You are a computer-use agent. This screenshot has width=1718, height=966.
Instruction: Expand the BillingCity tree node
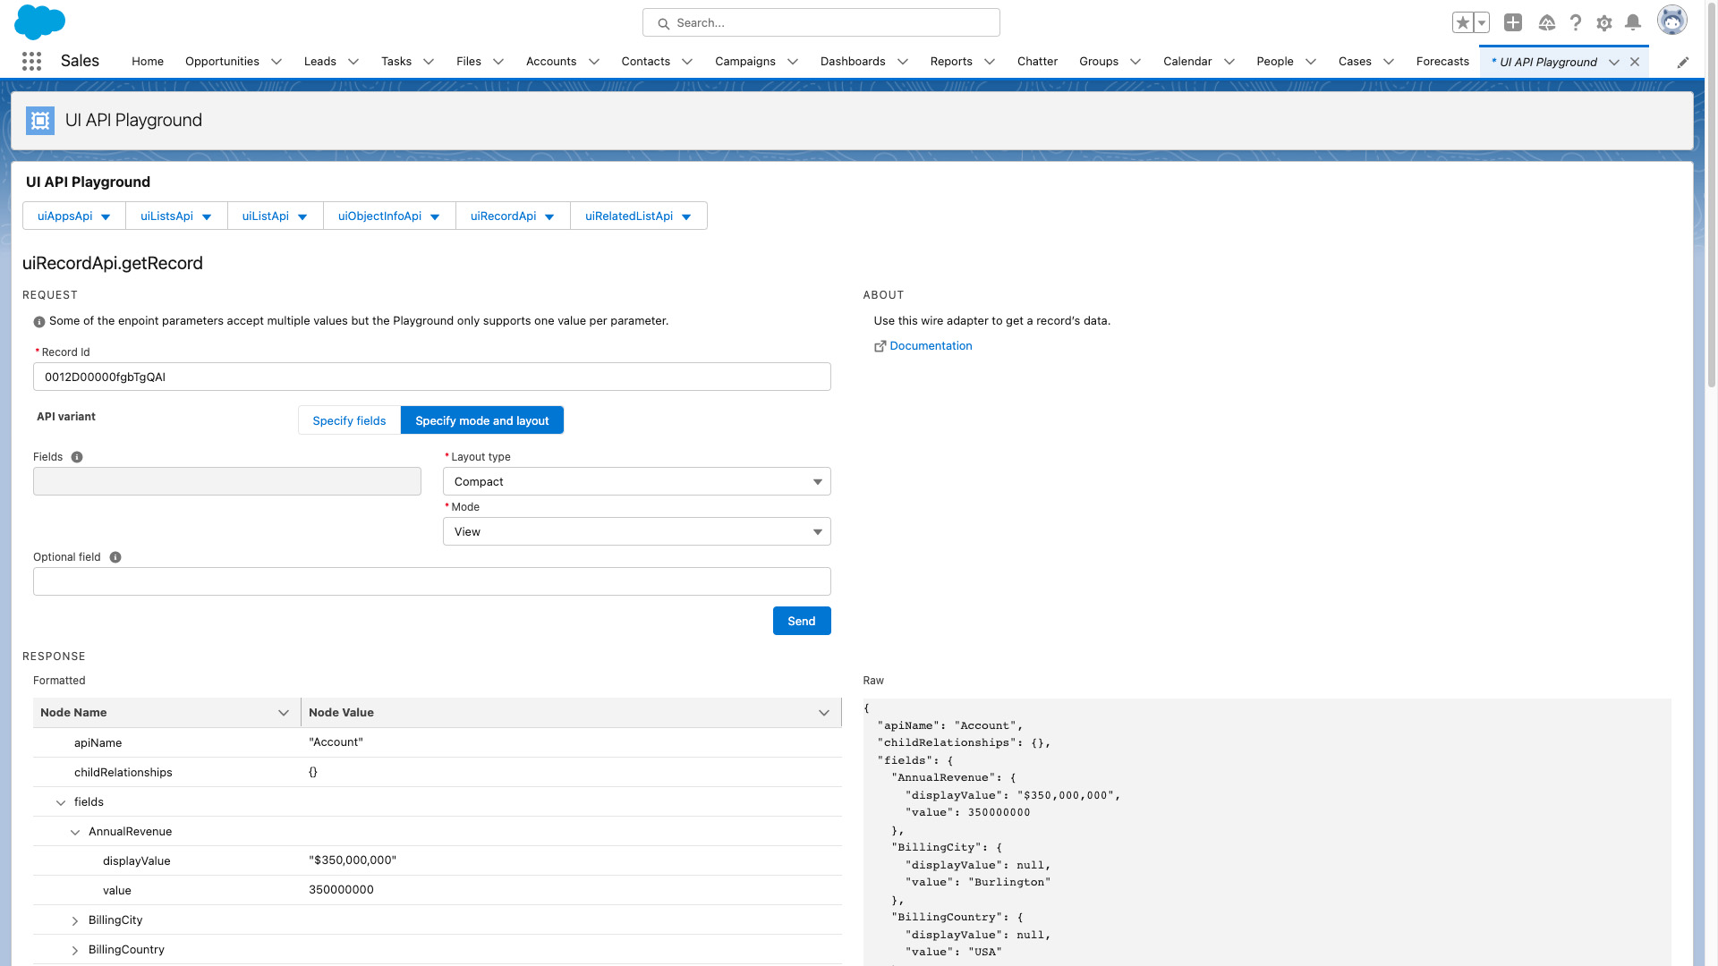[x=75, y=920]
